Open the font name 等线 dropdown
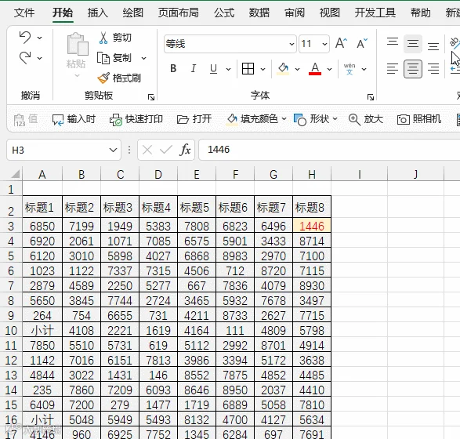 (x=292, y=44)
